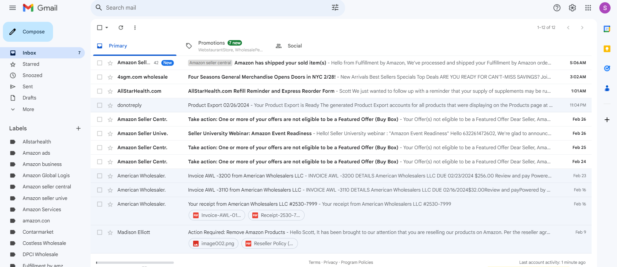Screen dimensions: 617x267
Task: Open Four Seasons General Merchandise email
Action: pyautogui.click(x=341, y=77)
